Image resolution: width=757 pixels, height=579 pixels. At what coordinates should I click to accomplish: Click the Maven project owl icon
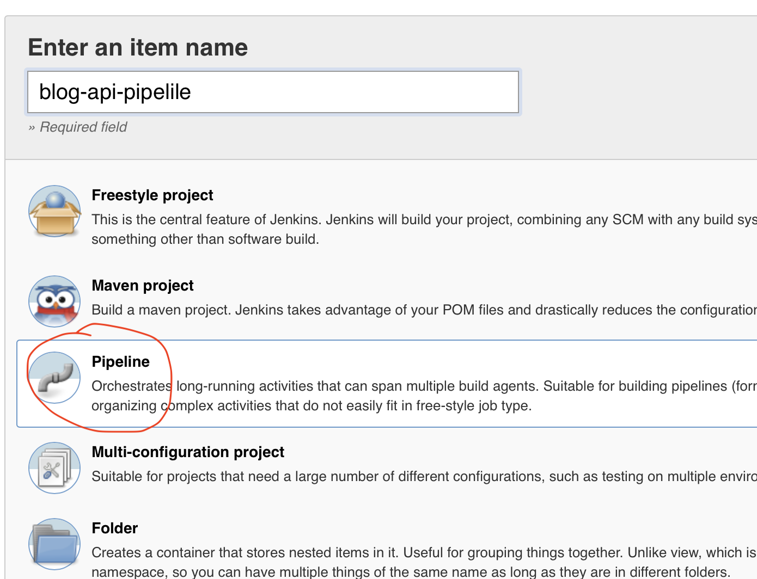click(54, 301)
